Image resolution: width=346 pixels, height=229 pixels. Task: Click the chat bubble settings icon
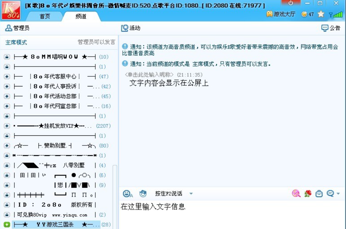click(x=330, y=194)
